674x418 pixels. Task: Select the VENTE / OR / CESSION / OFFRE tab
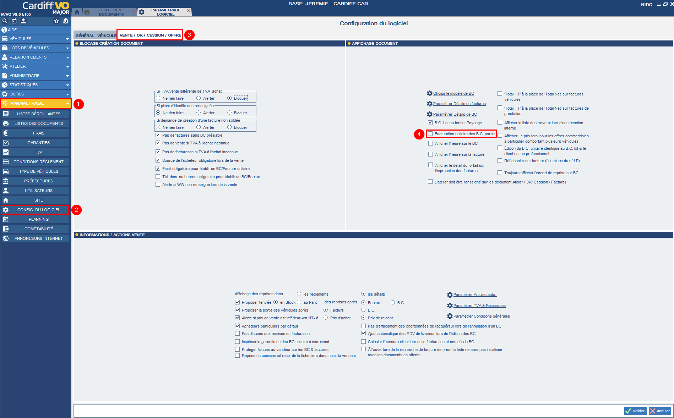pos(150,35)
